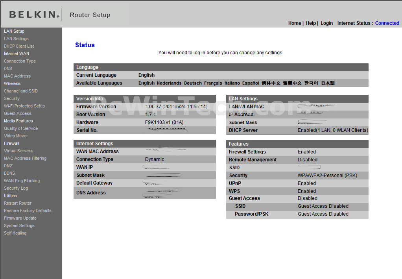Viewport: 402px width, 279px height.
Task: Click the Belkin logo
Action: [x=34, y=15]
